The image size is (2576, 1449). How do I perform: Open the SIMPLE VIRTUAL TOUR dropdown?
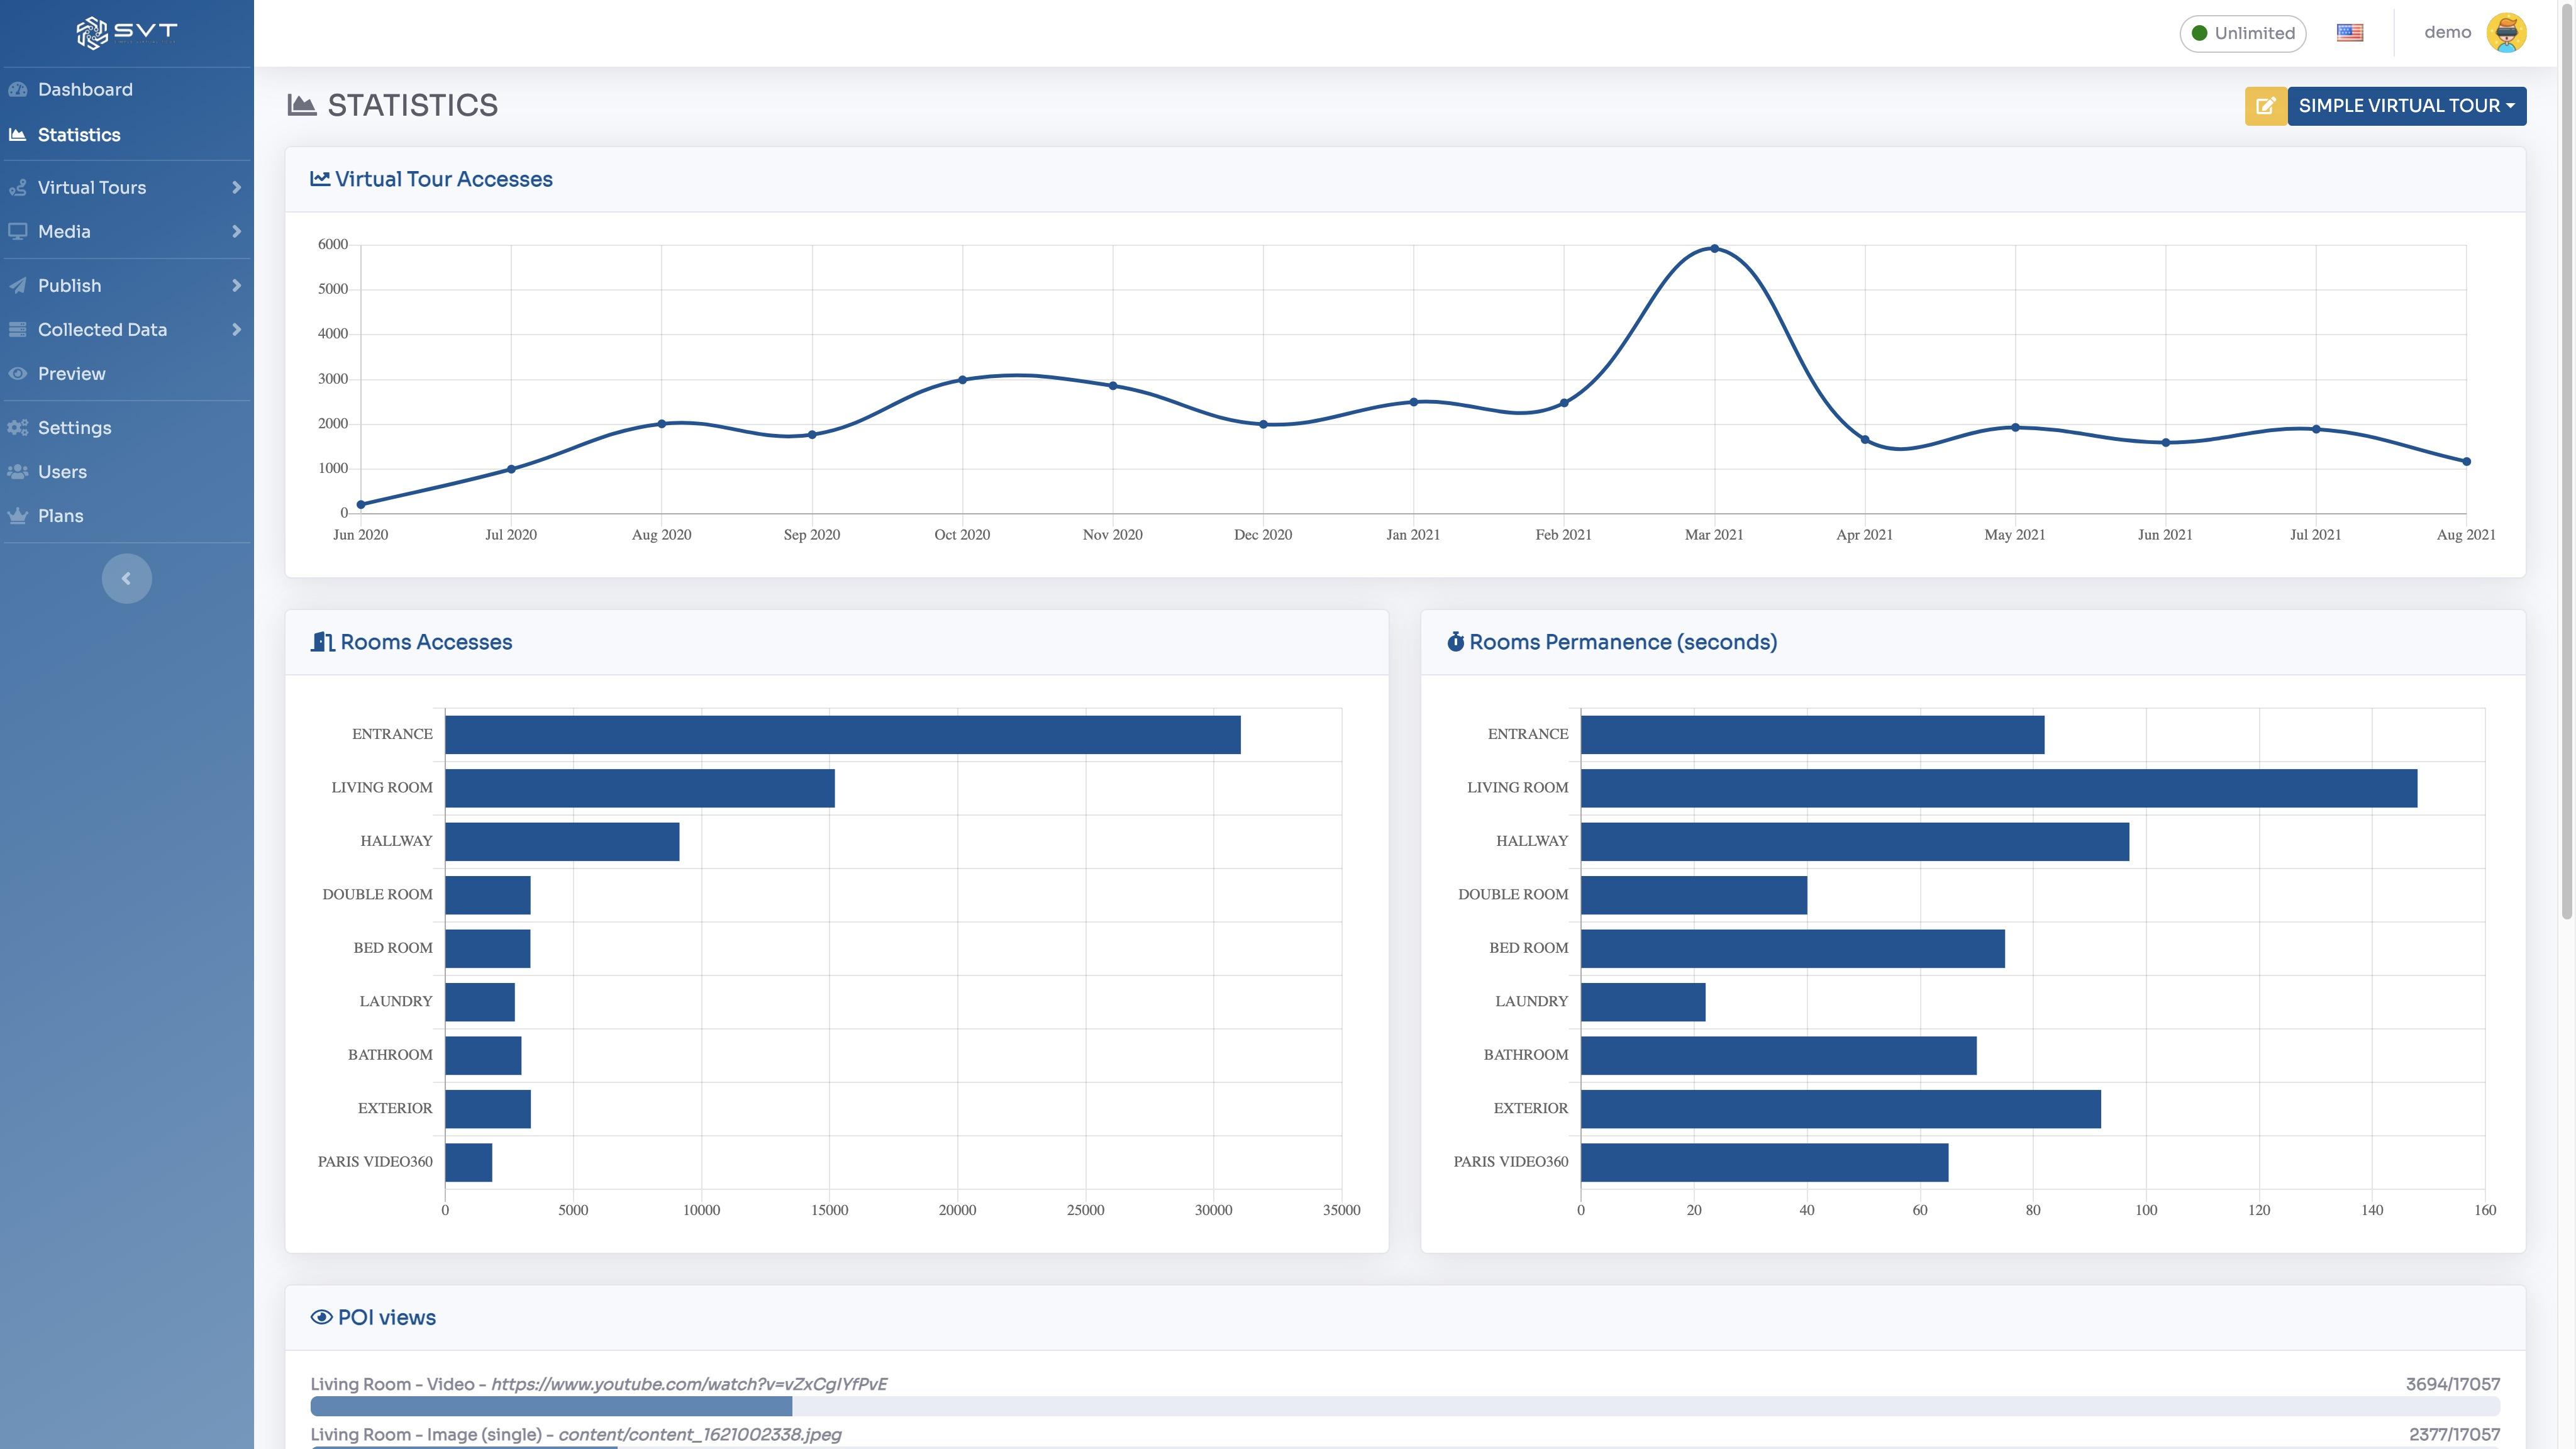coord(2406,106)
